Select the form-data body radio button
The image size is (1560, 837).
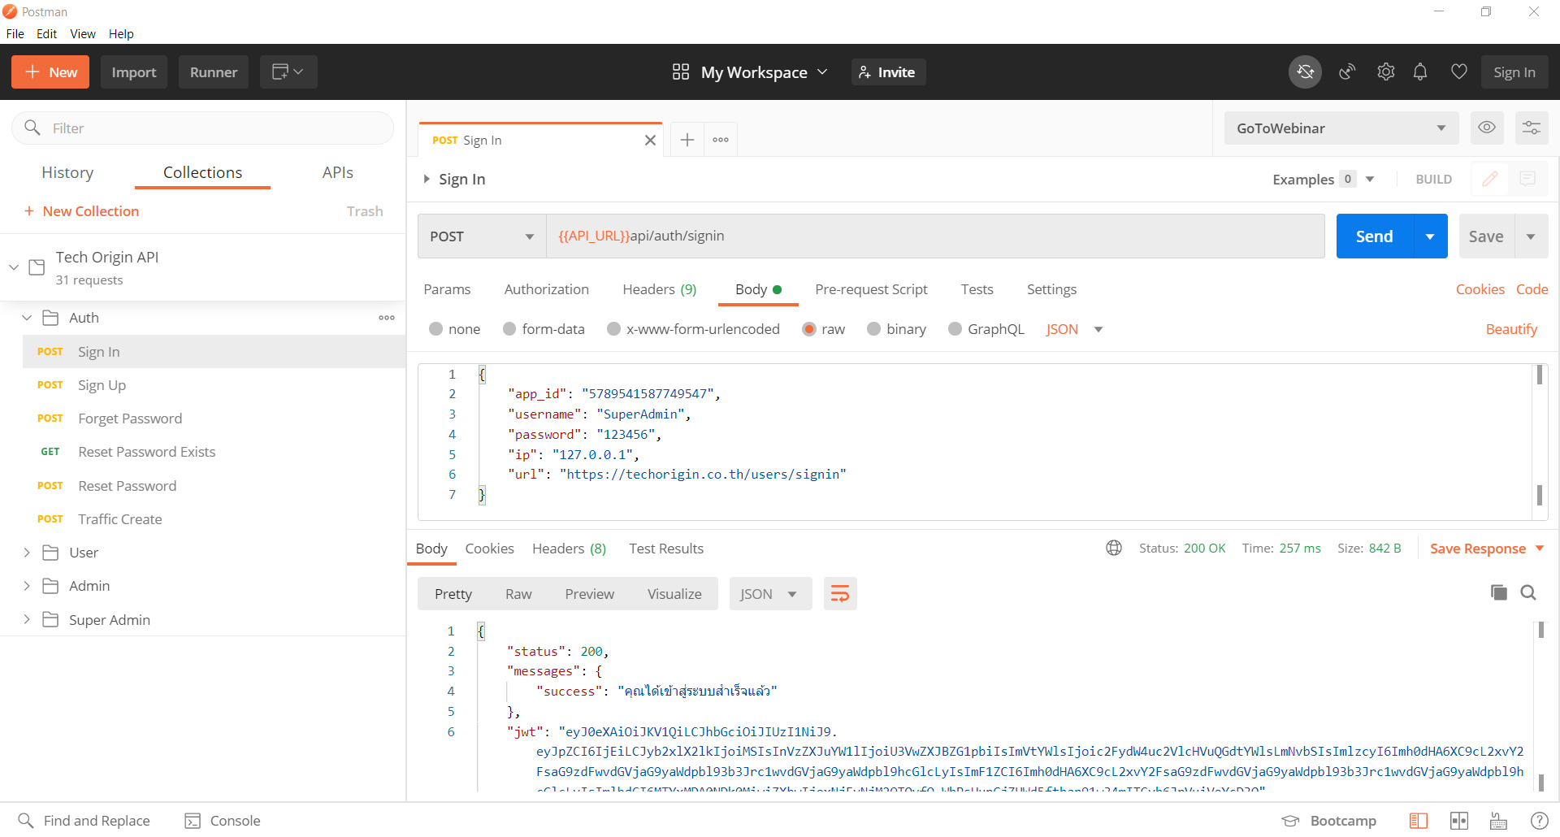point(509,329)
